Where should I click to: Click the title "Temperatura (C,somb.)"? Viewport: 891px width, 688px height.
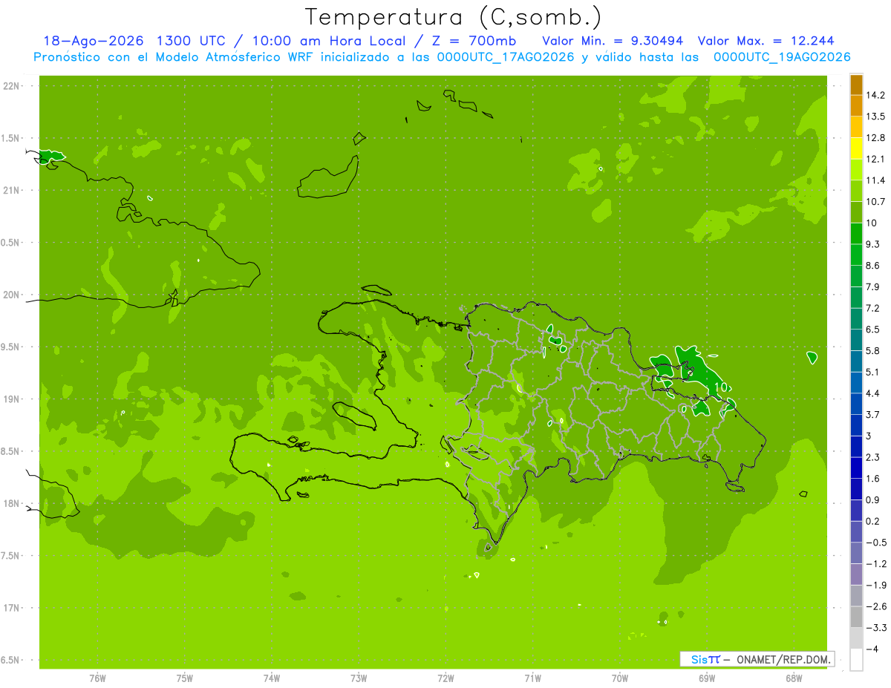click(x=453, y=17)
